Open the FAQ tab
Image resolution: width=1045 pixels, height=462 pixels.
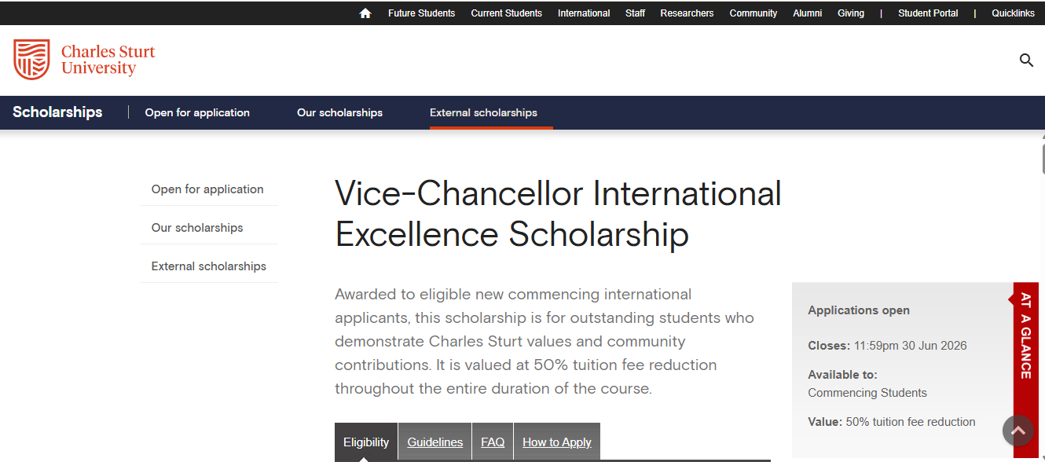point(492,442)
